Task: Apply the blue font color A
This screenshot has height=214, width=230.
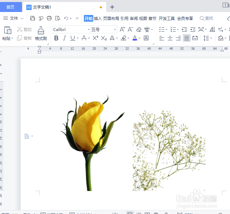Action: click(135, 38)
